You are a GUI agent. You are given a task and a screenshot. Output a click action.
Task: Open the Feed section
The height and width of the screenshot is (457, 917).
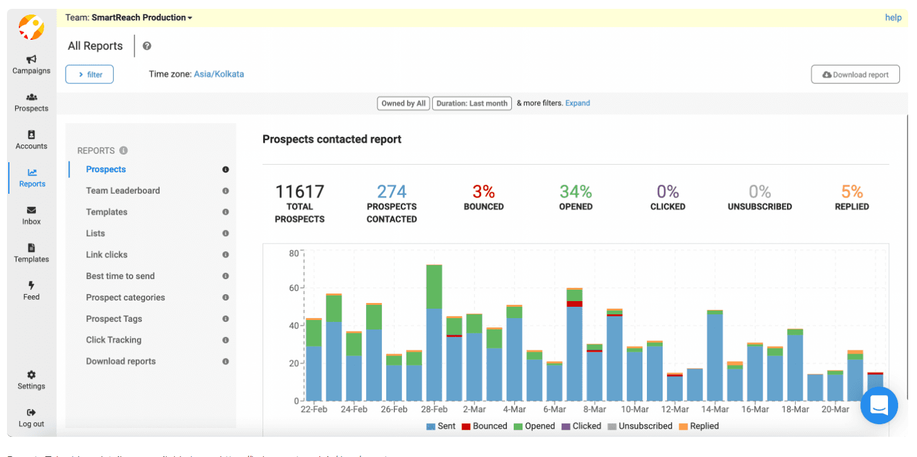pyautogui.click(x=30, y=290)
